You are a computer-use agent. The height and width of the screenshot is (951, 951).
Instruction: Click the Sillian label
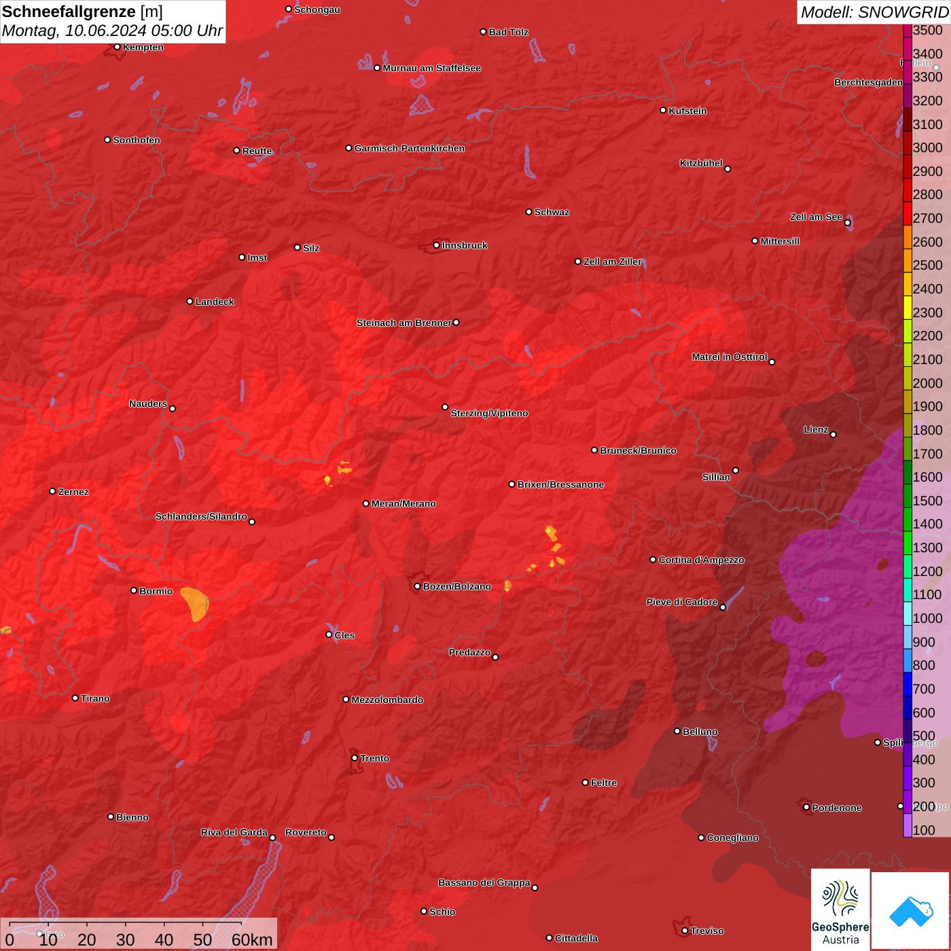tap(717, 477)
